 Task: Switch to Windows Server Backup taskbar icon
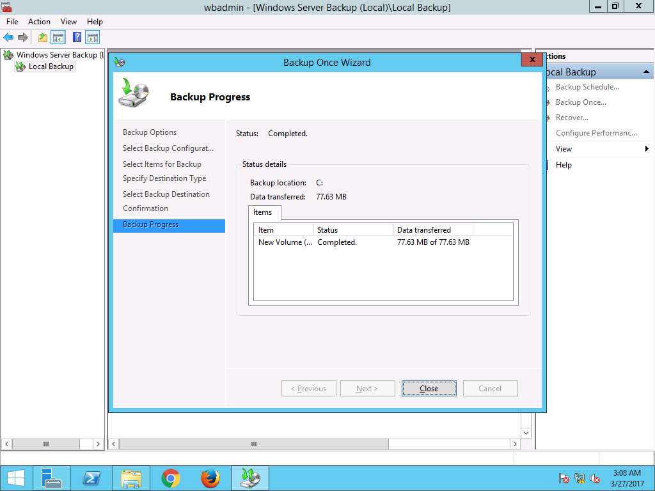tap(250, 478)
